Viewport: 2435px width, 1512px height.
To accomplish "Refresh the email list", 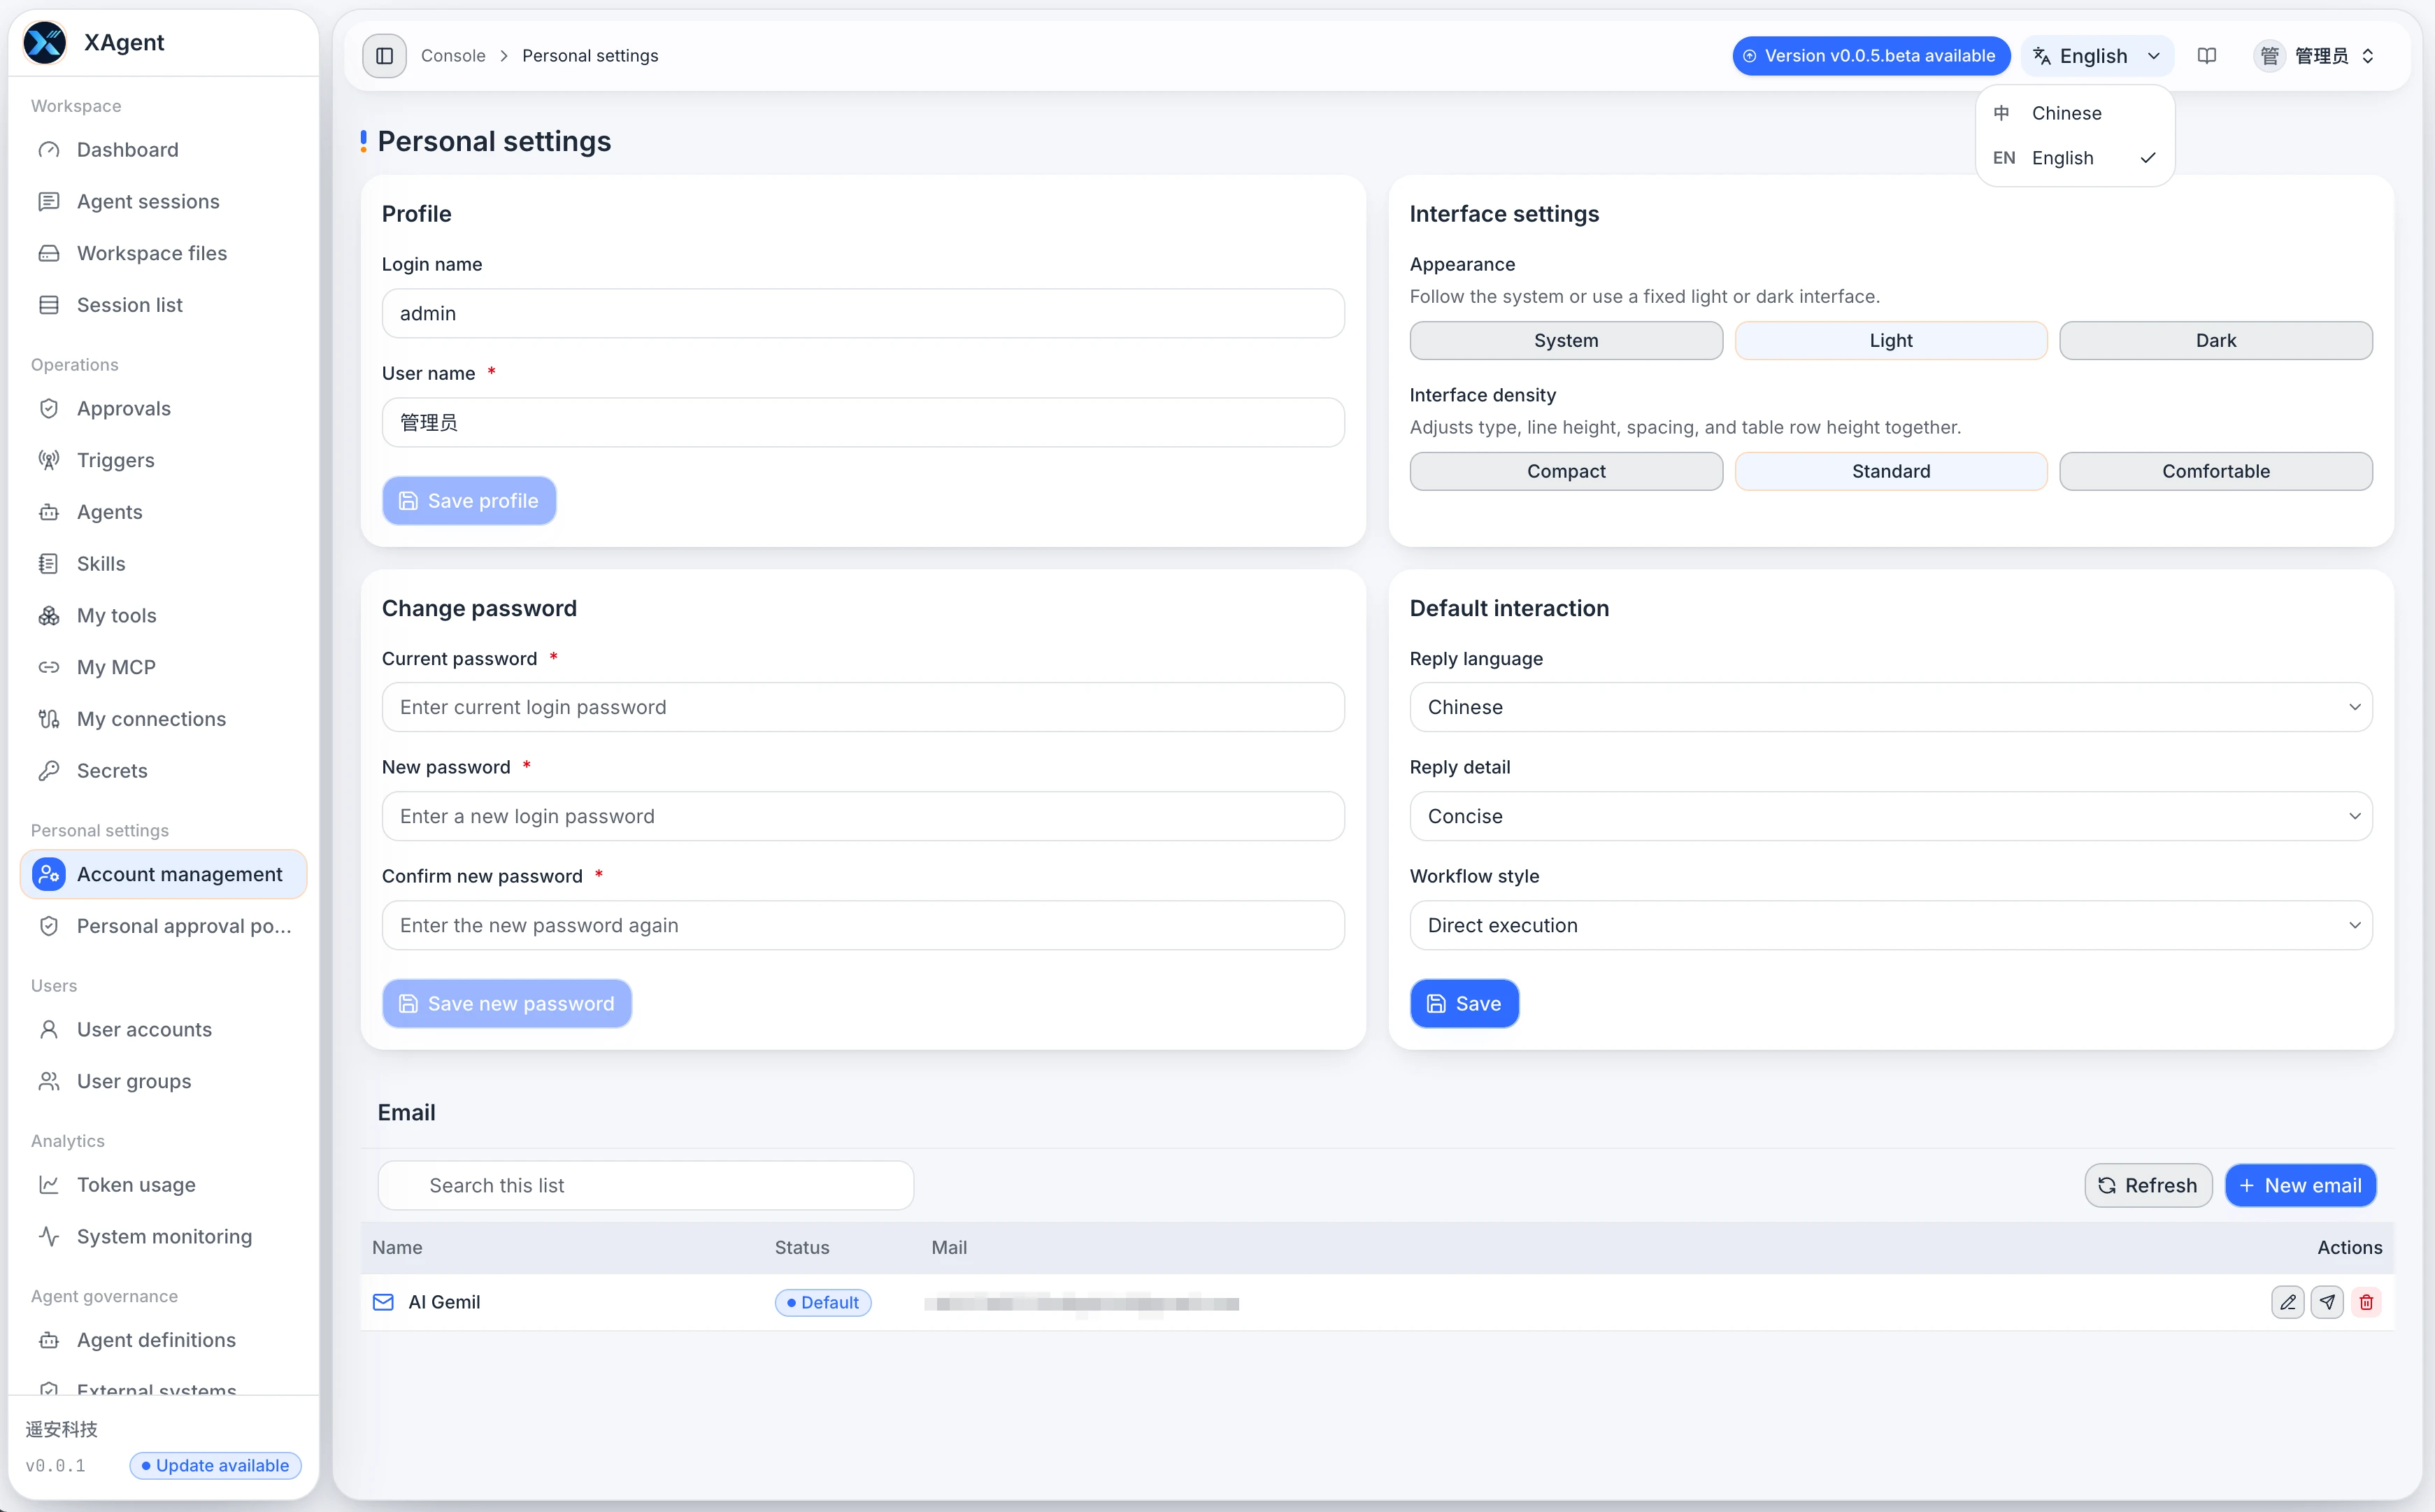I will [x=2148, y=1185].
